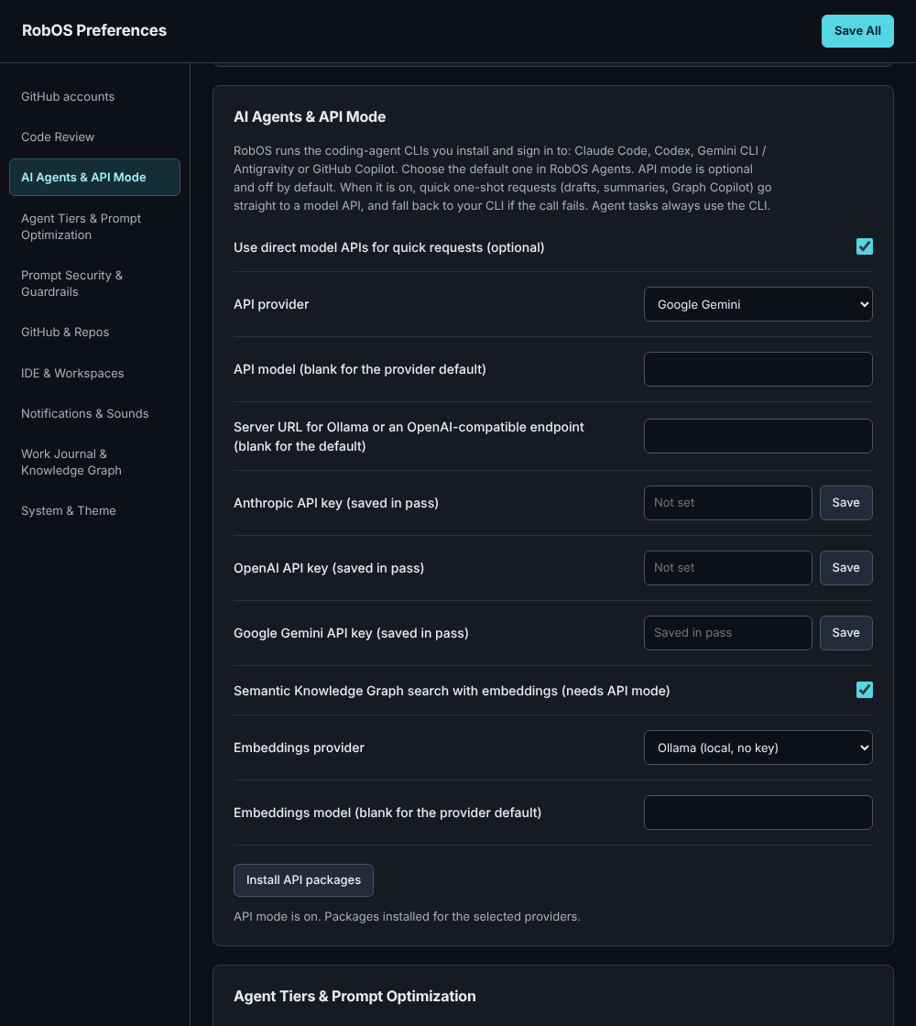Focus the Server URL input field
The width and height of the screenshot is (916, 1026).
[x=758, y=436]
